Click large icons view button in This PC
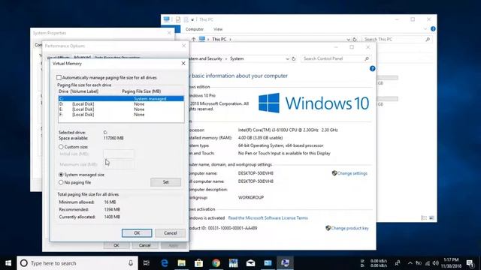The image size is (481, 270). click(431, 218)
